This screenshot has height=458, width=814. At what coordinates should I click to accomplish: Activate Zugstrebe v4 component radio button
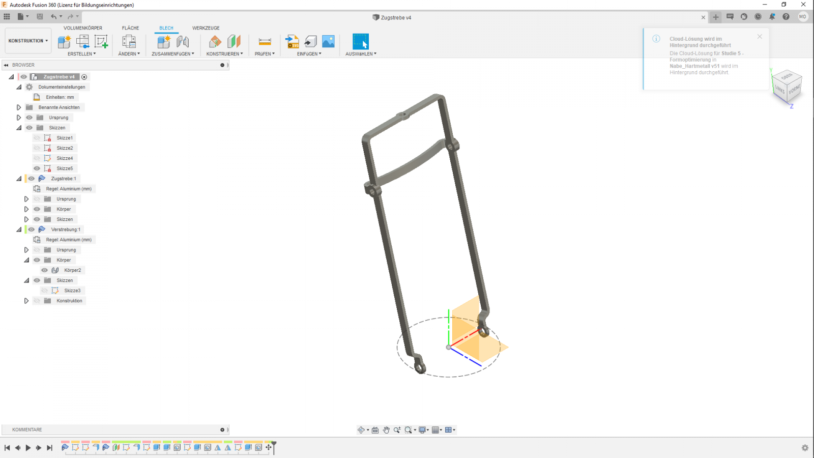84,77
